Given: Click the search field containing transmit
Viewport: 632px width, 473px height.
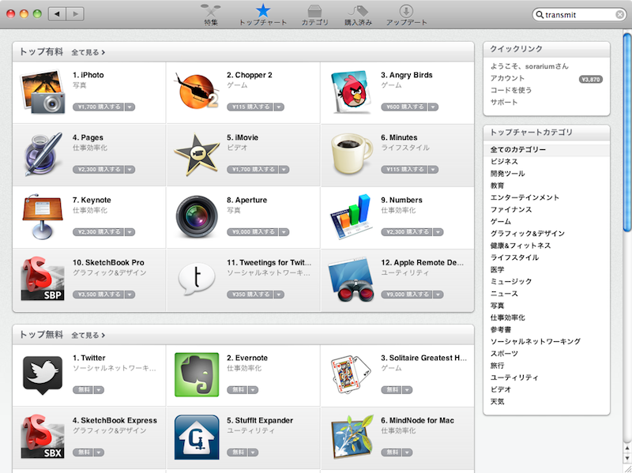Looking at the screenshot, I should pyautogui.click(x=579, y=15).
